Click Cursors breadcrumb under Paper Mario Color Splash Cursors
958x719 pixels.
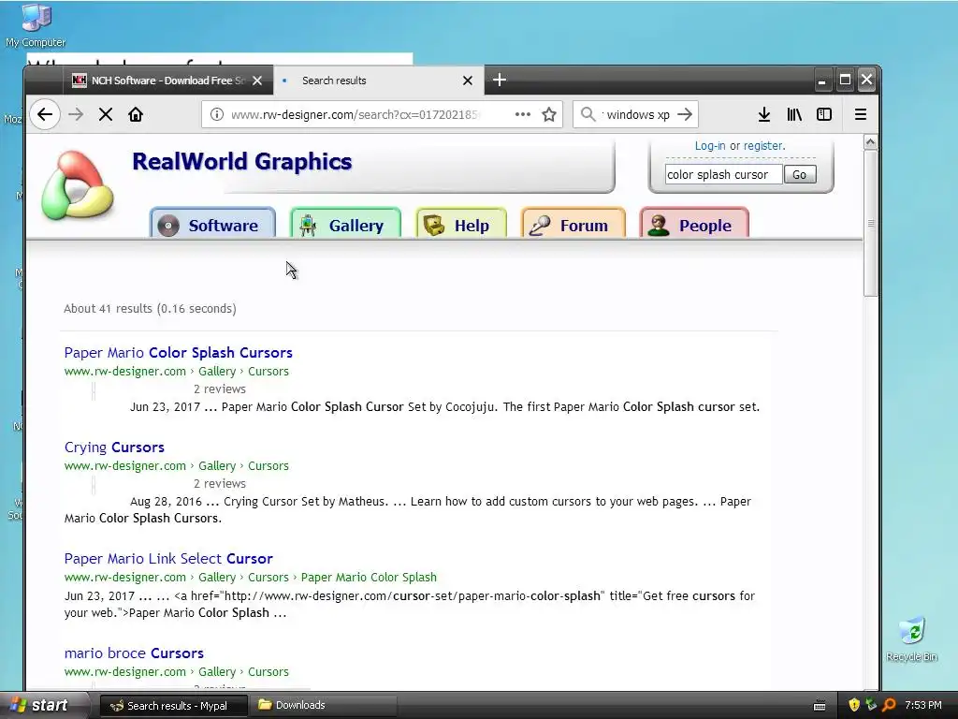tap(269, 371)
